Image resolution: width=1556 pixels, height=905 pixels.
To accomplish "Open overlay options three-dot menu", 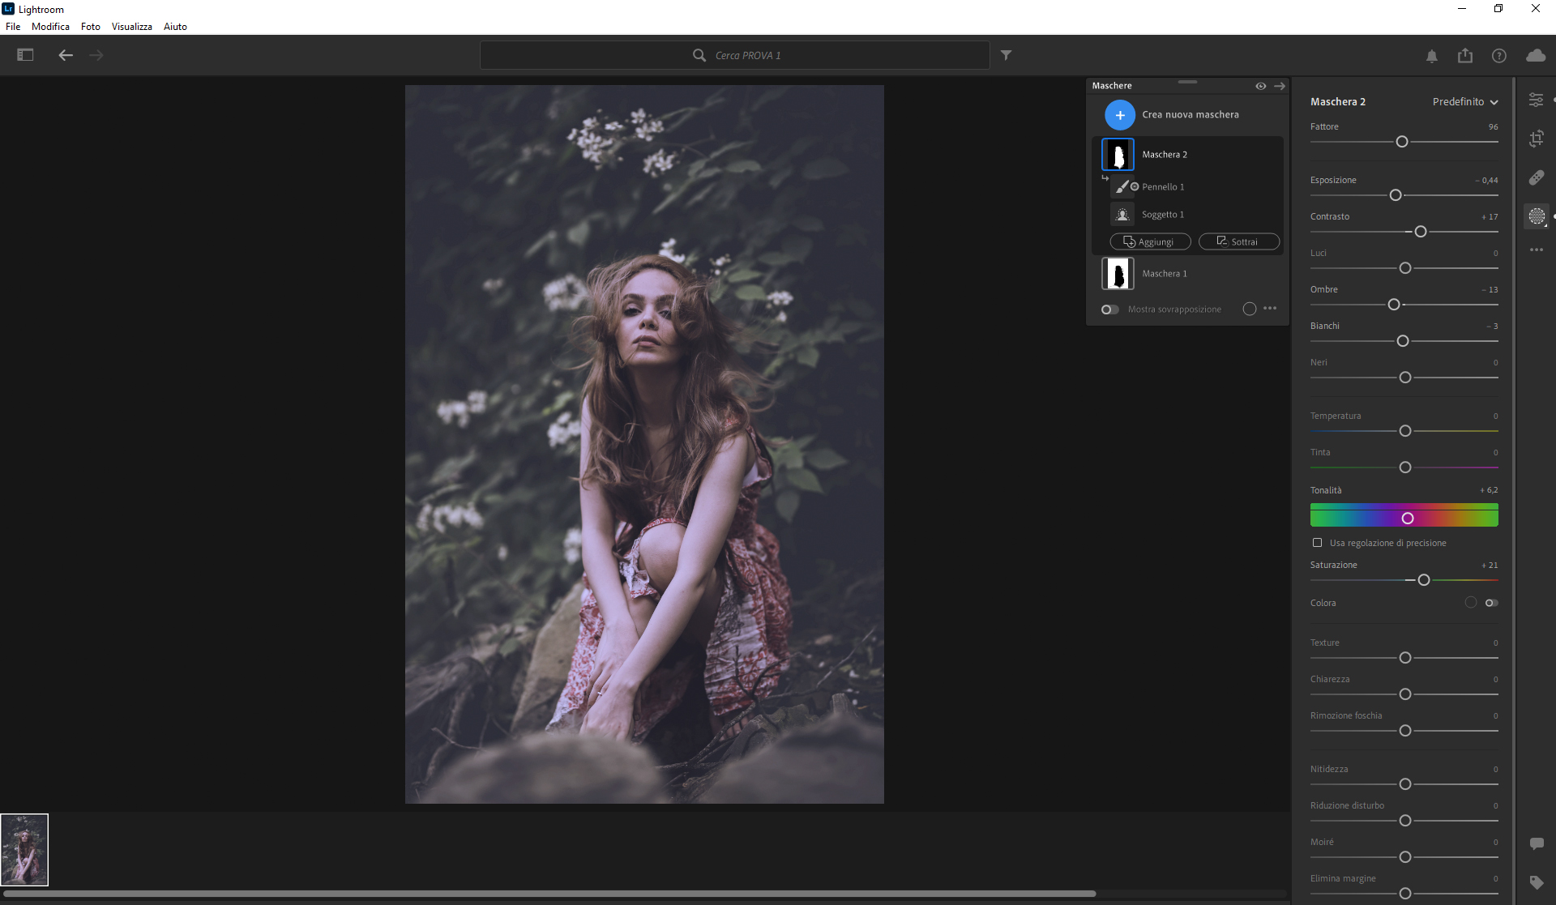I will [1270, 309].
